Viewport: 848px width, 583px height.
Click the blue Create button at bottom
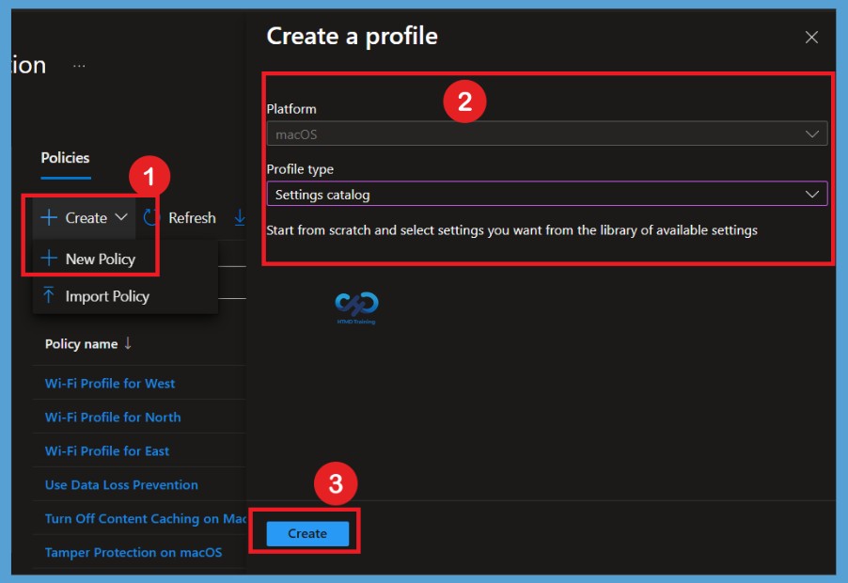307,533
